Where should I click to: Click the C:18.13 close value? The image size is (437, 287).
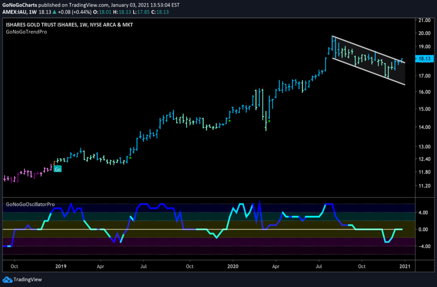click(160, 12)
